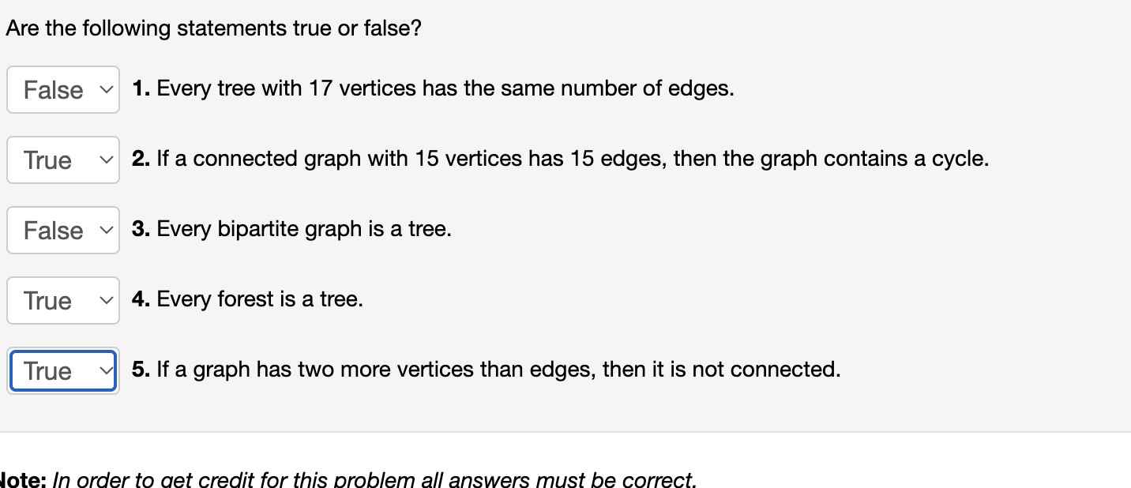Open the dropdown for question 1
This screenshot has width=1131, height=488.
(x=63, y=89)
